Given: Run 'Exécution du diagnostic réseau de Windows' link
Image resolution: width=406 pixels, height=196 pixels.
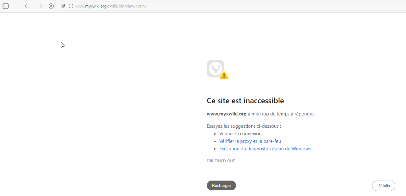Looking at the screenshot, I should point(265,149).
